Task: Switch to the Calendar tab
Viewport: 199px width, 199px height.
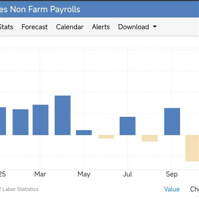Action: coord(70,27)
